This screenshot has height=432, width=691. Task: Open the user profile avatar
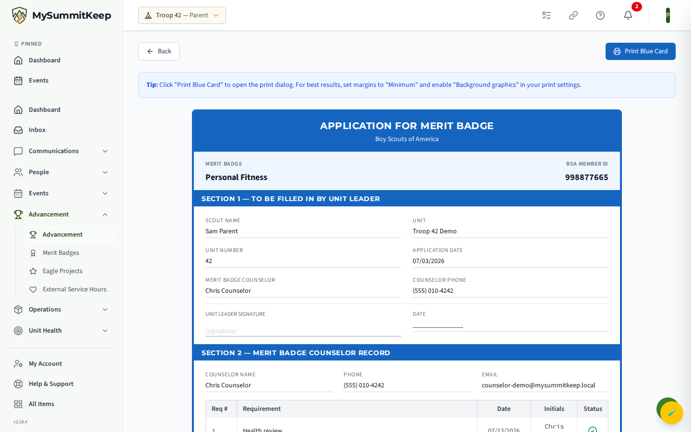pos(668,15)
